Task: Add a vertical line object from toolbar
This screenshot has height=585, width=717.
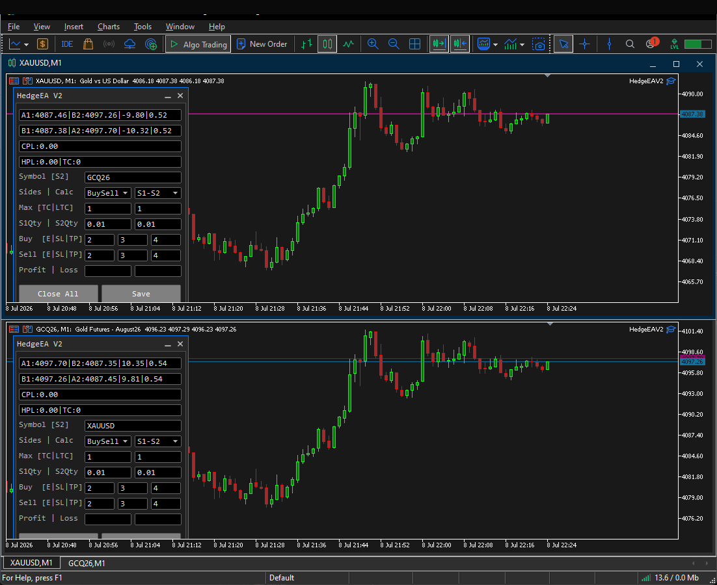Action: (x=609, y=44)
